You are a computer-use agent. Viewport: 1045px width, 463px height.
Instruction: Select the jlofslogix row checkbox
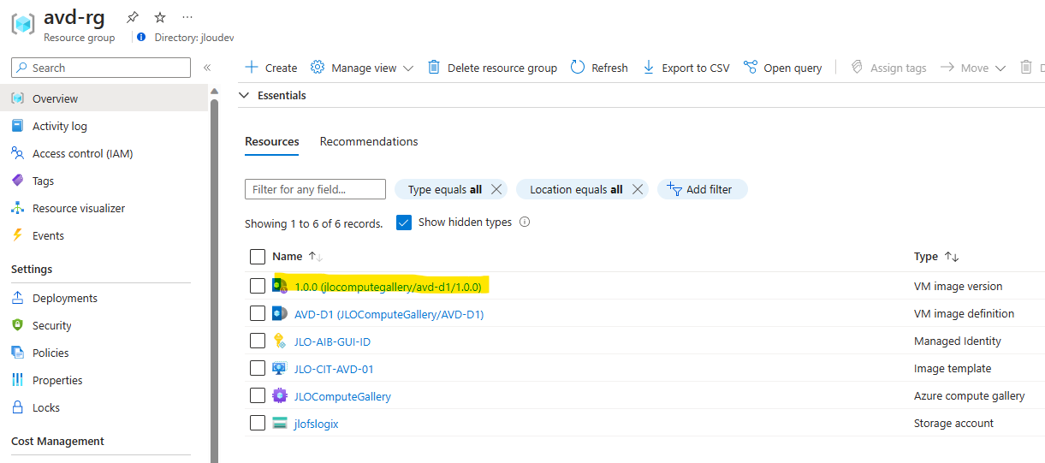click(258, 423)
